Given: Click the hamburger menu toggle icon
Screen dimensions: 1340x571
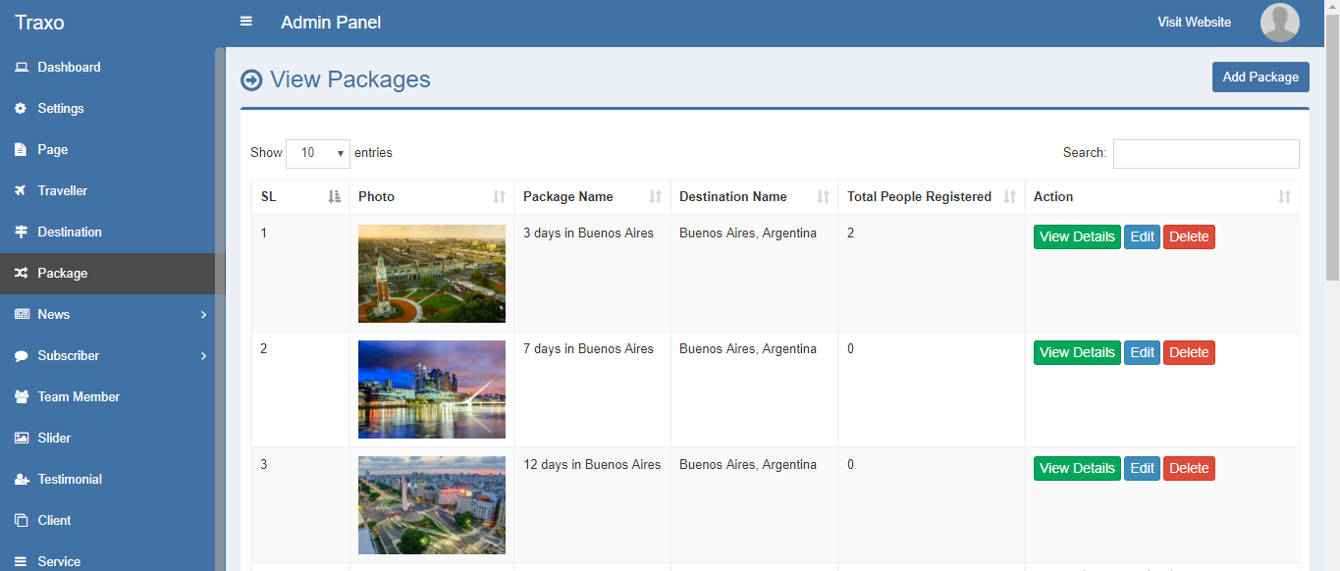Looking at the screenshot, I should pos(246,22).
